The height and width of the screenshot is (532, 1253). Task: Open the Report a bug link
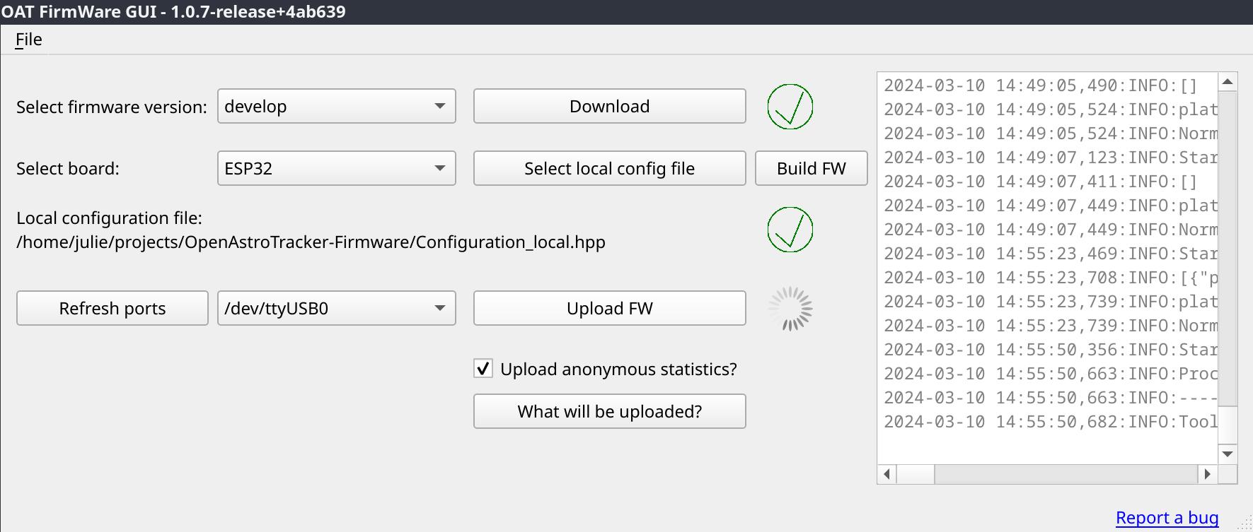coord(1167,518)
